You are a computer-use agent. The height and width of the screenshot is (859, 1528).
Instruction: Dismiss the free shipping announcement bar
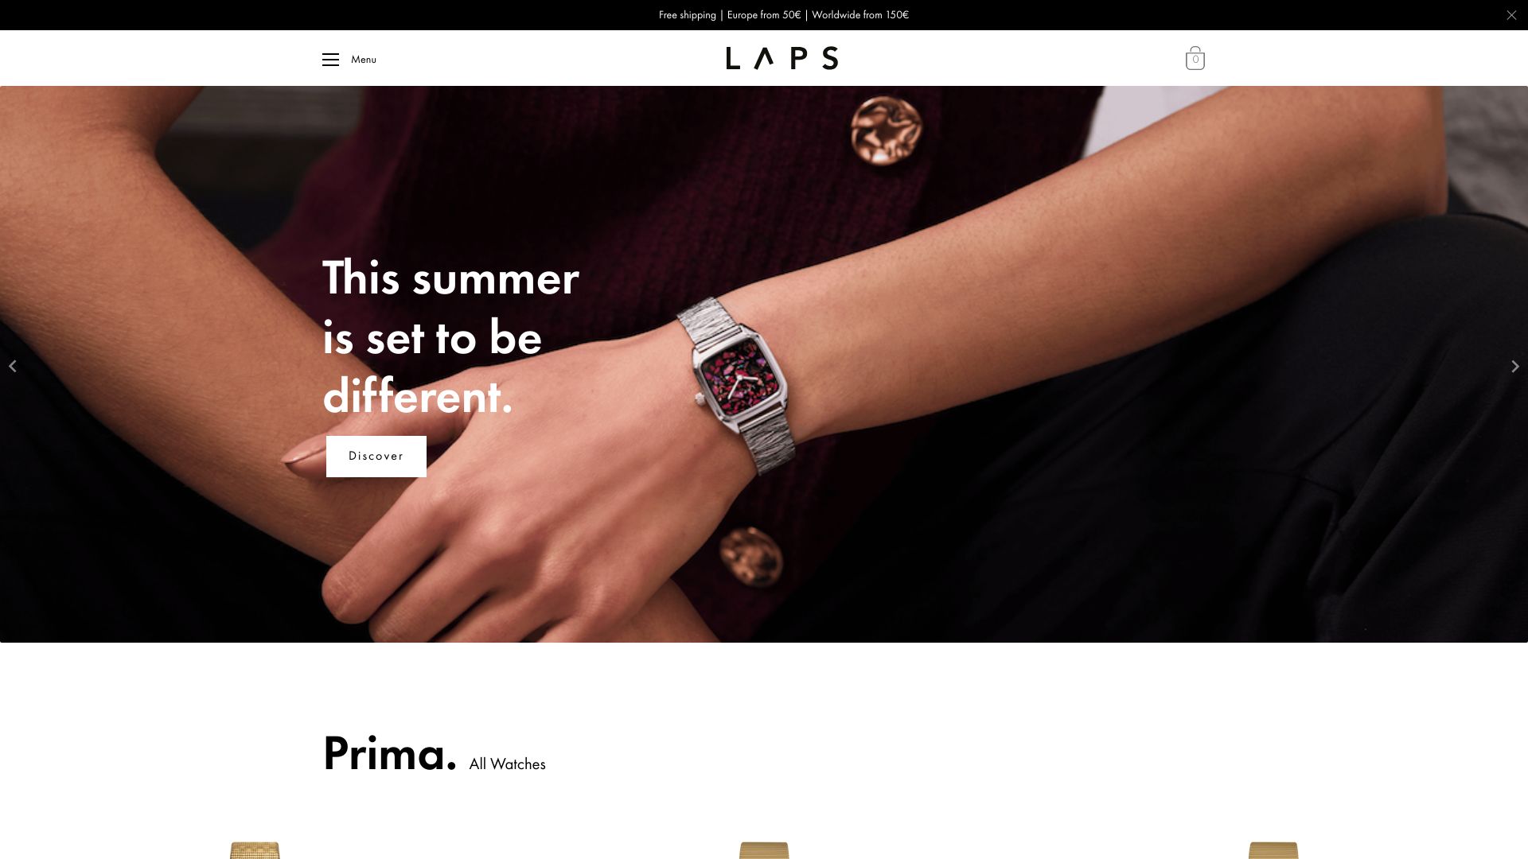point(1511,15)
